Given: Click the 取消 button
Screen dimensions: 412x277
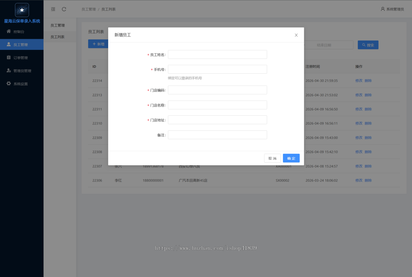Looking at the screenshot, I should tap(272, 158).
